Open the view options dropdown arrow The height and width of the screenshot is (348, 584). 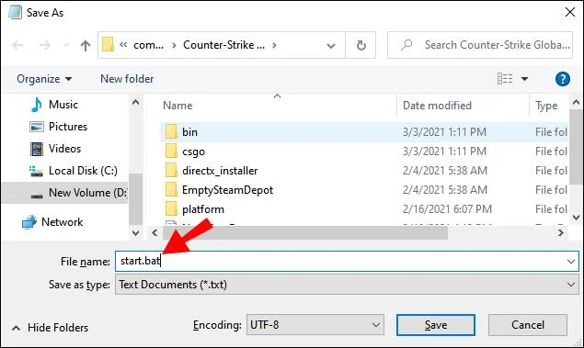pyautogui.click(x=524, y=79)
